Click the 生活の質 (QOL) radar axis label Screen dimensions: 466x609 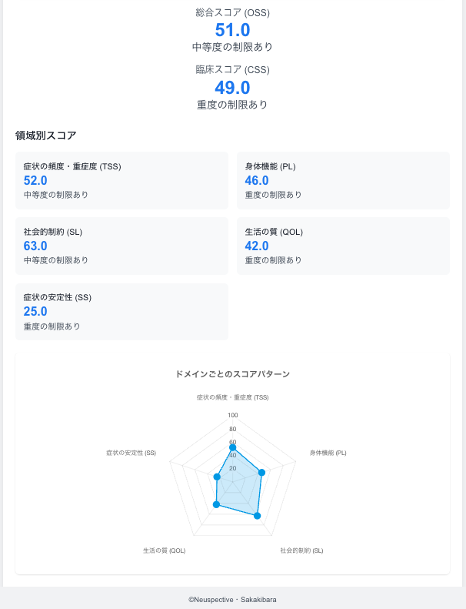pos(164,550)
